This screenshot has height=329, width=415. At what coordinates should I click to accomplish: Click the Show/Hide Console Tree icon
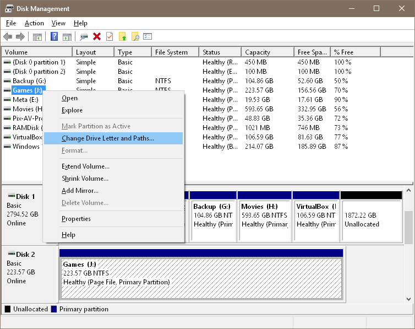coord(37,36)
